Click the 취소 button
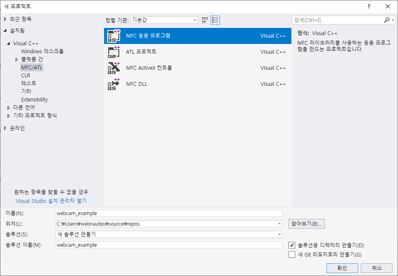 [x=377, y=268]
